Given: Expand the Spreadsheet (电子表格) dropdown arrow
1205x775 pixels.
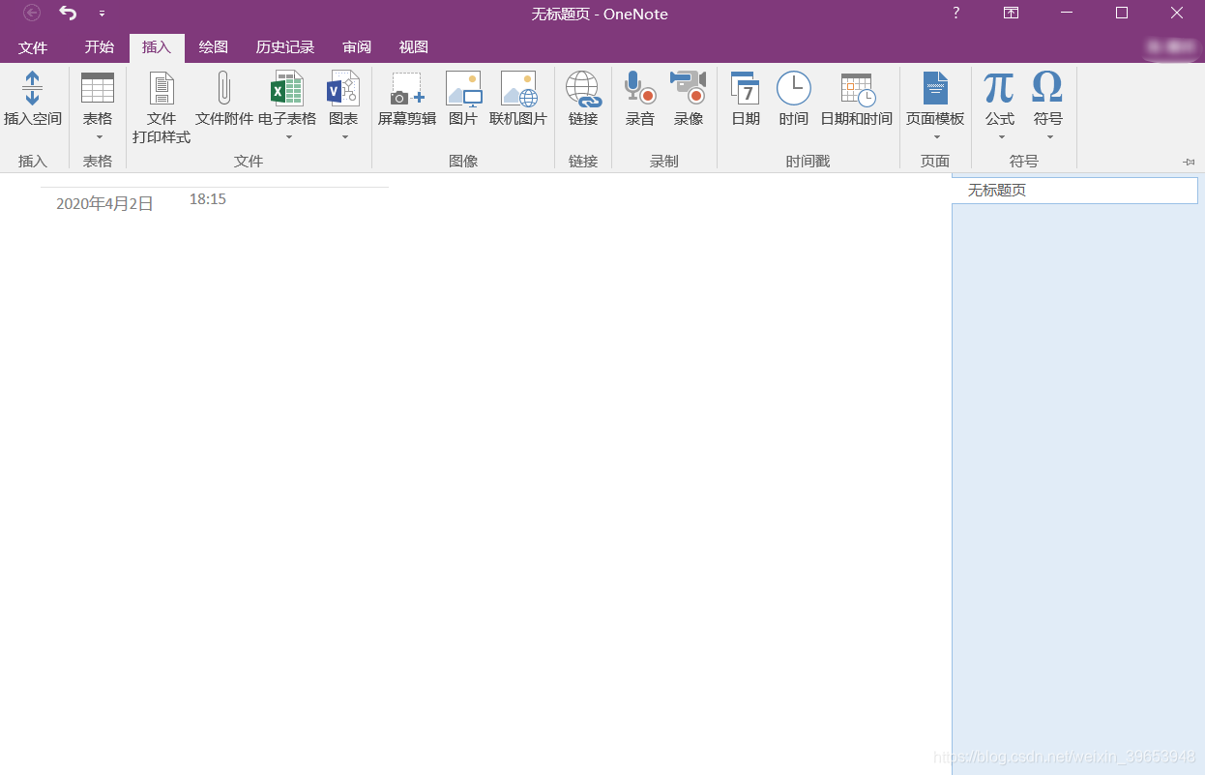Looking at the screenshot, I should [288, 137].
